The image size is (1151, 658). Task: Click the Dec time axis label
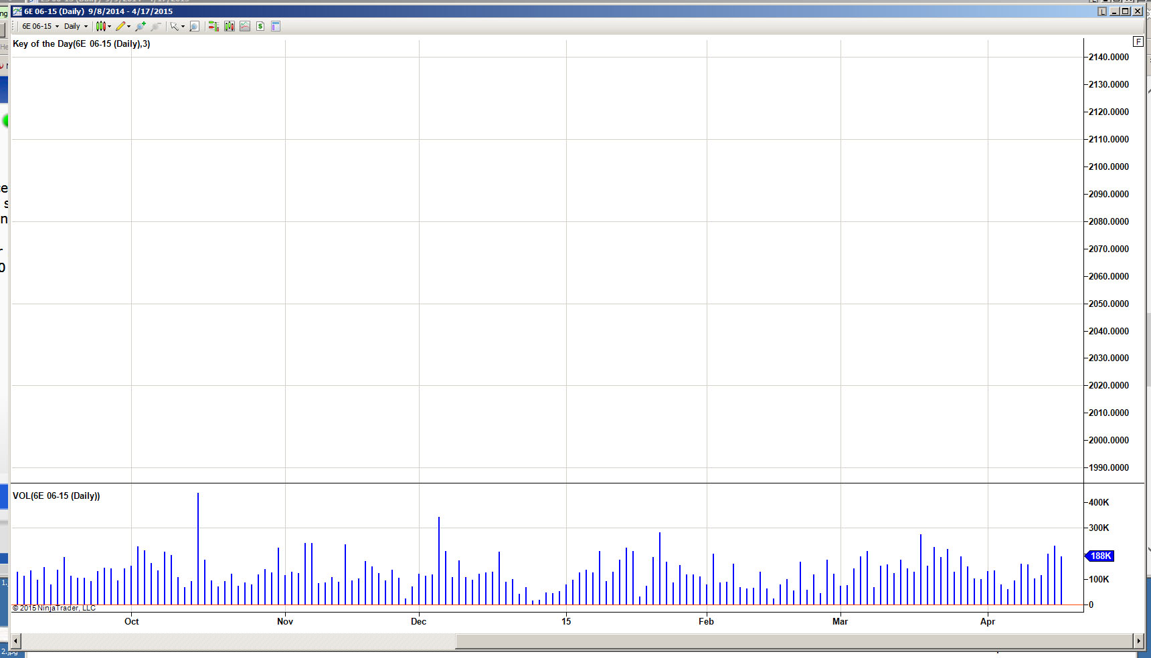point(419,621)
